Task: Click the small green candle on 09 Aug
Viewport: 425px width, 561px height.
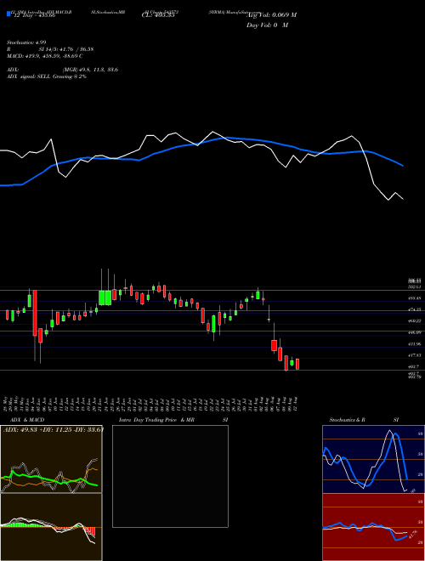Action: tap(292, 362)
